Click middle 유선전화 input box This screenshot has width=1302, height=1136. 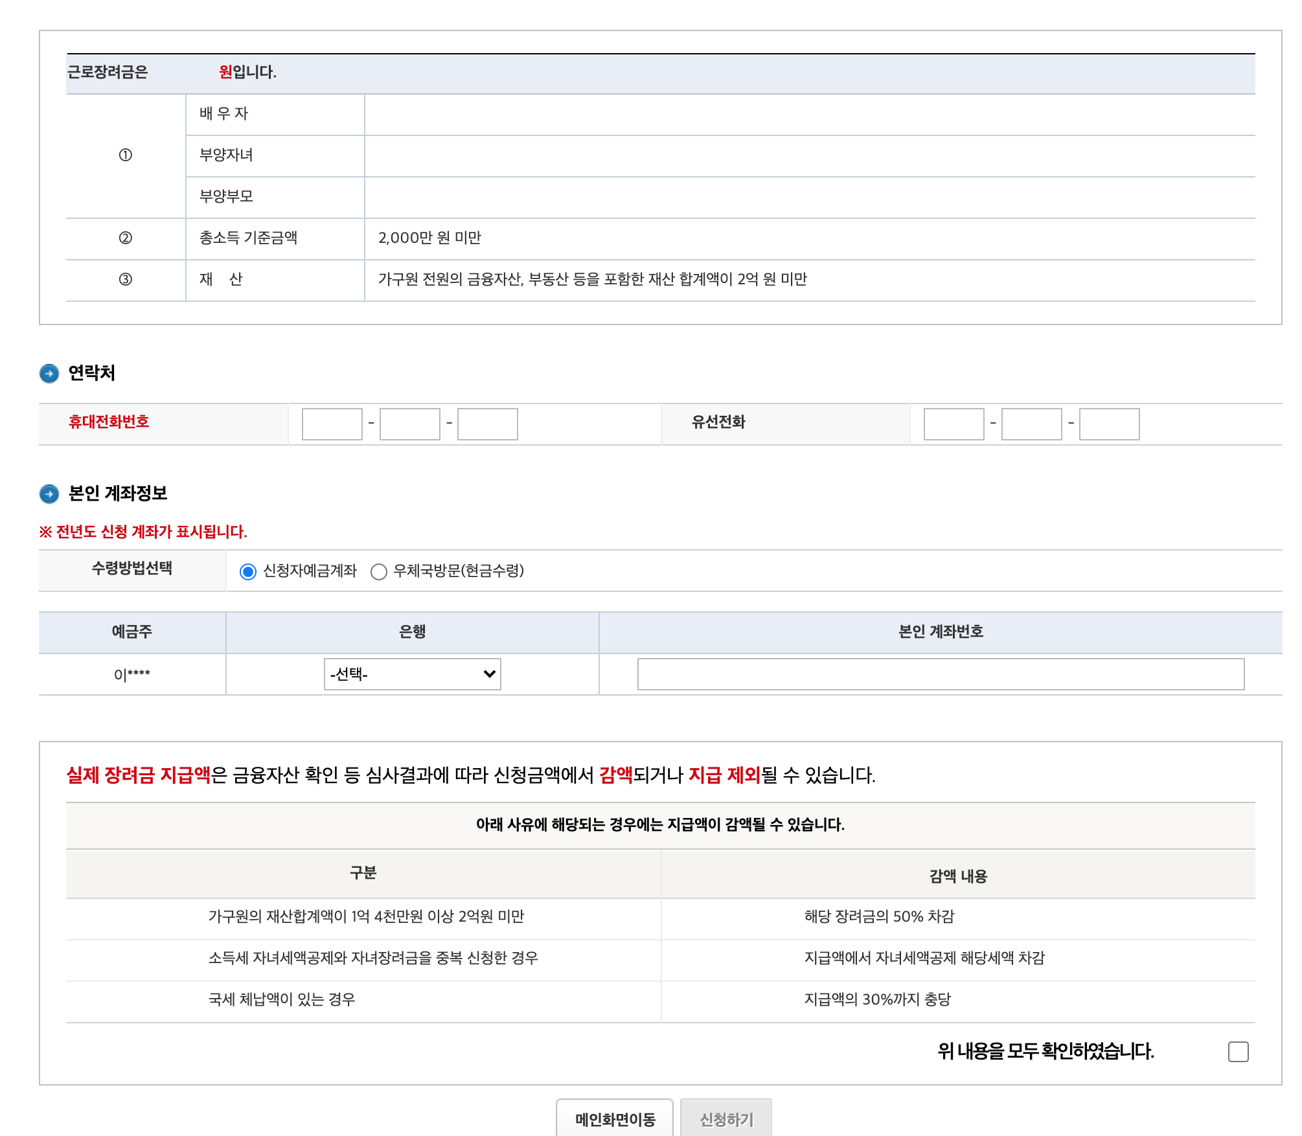[1031, 424]
